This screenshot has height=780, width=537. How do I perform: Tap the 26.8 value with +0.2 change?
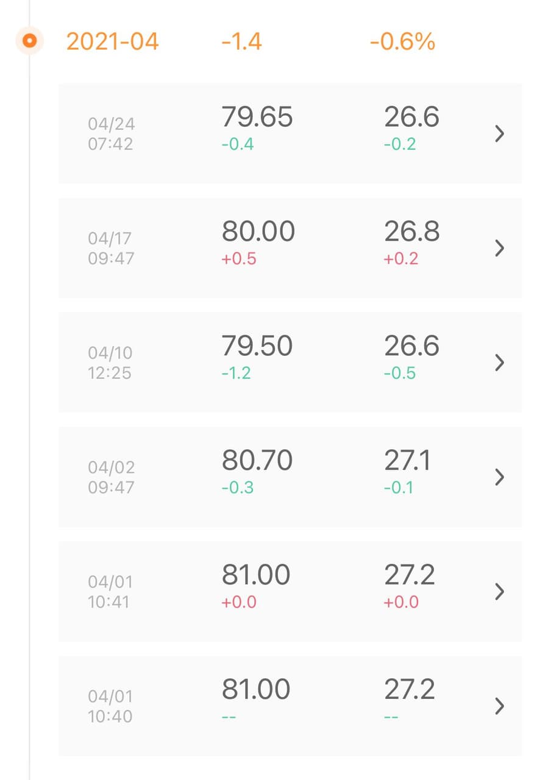click(x=411, y=232)
